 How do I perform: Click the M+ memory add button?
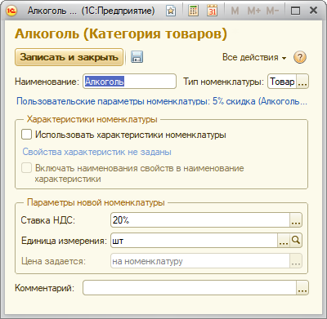tap(253, 11)
